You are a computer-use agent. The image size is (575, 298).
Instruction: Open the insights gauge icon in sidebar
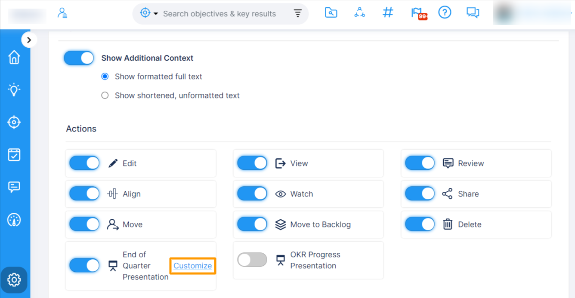[14, 219]
